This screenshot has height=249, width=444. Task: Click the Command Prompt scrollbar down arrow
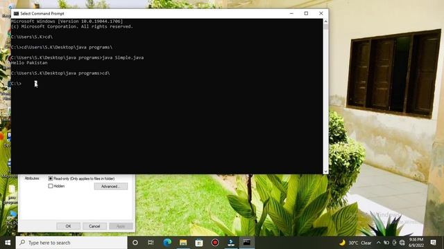325,172
